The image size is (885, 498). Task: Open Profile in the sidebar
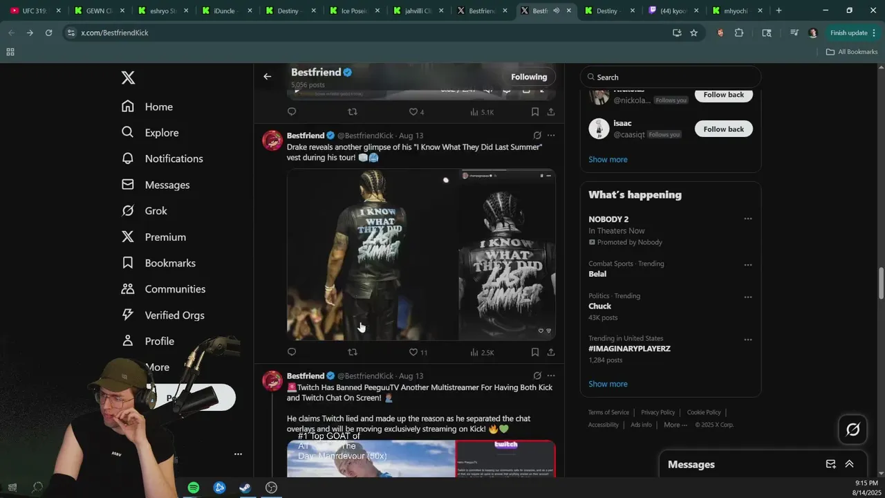pos(147,341)
